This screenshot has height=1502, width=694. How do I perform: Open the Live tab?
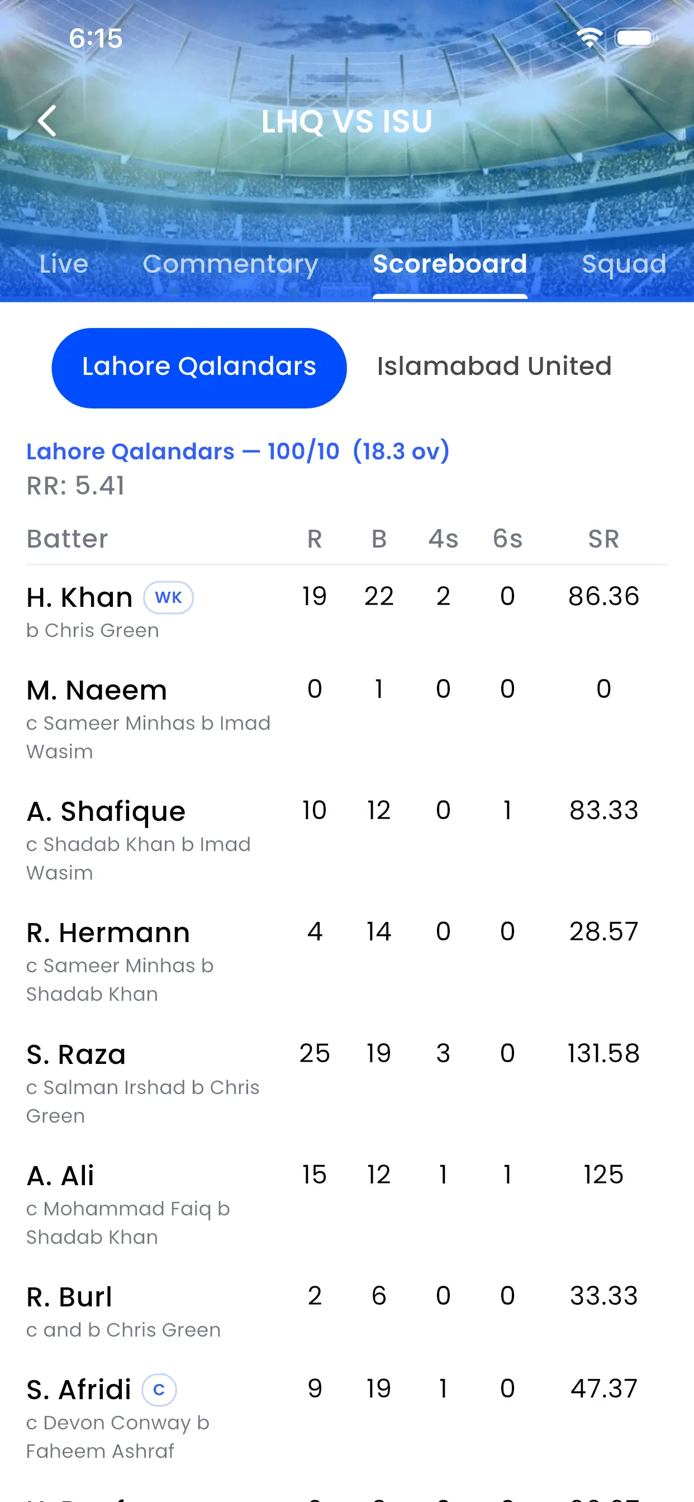click(x=64, y=264)
